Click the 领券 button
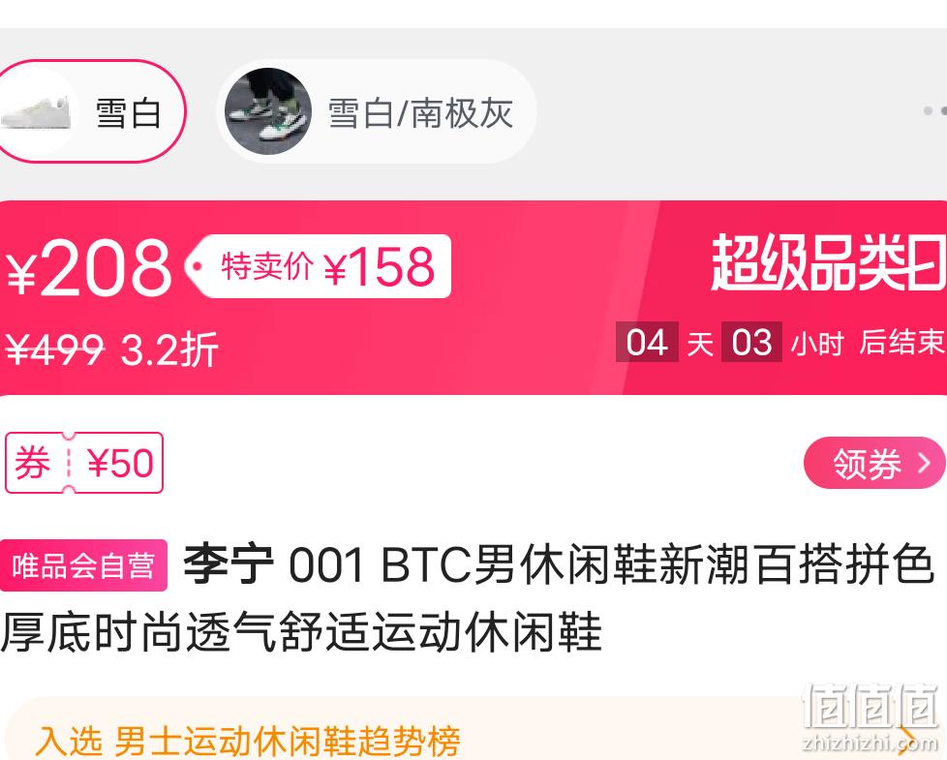The width and height of the screenshot is (947, 760). (874, 463)
